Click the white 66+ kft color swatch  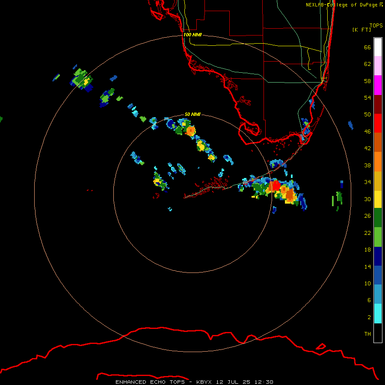(x=378, y=47)
